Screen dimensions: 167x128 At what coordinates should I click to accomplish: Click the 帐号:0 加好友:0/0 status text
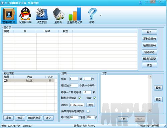click(85, 126)
